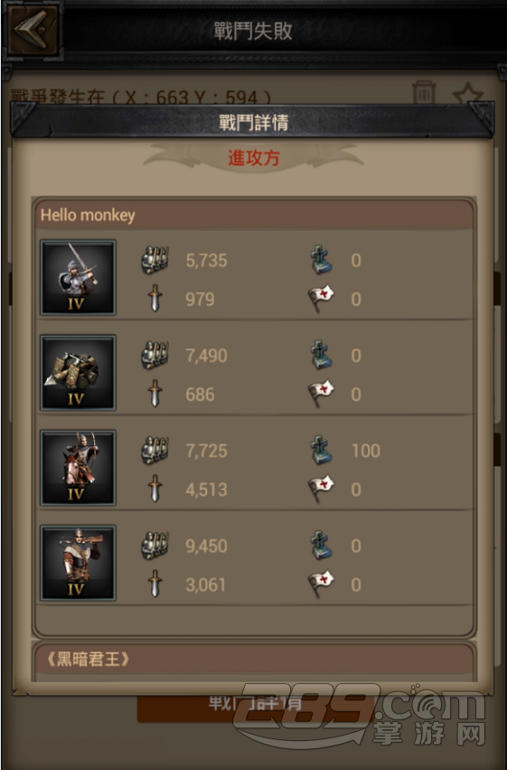Click white flag icon in crossbowman row

[x=321, y=584]
